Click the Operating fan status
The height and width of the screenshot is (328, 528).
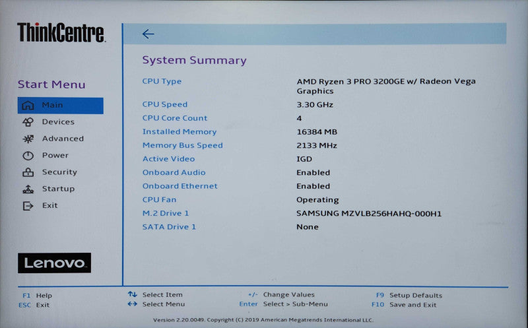[x=317, y=200]
